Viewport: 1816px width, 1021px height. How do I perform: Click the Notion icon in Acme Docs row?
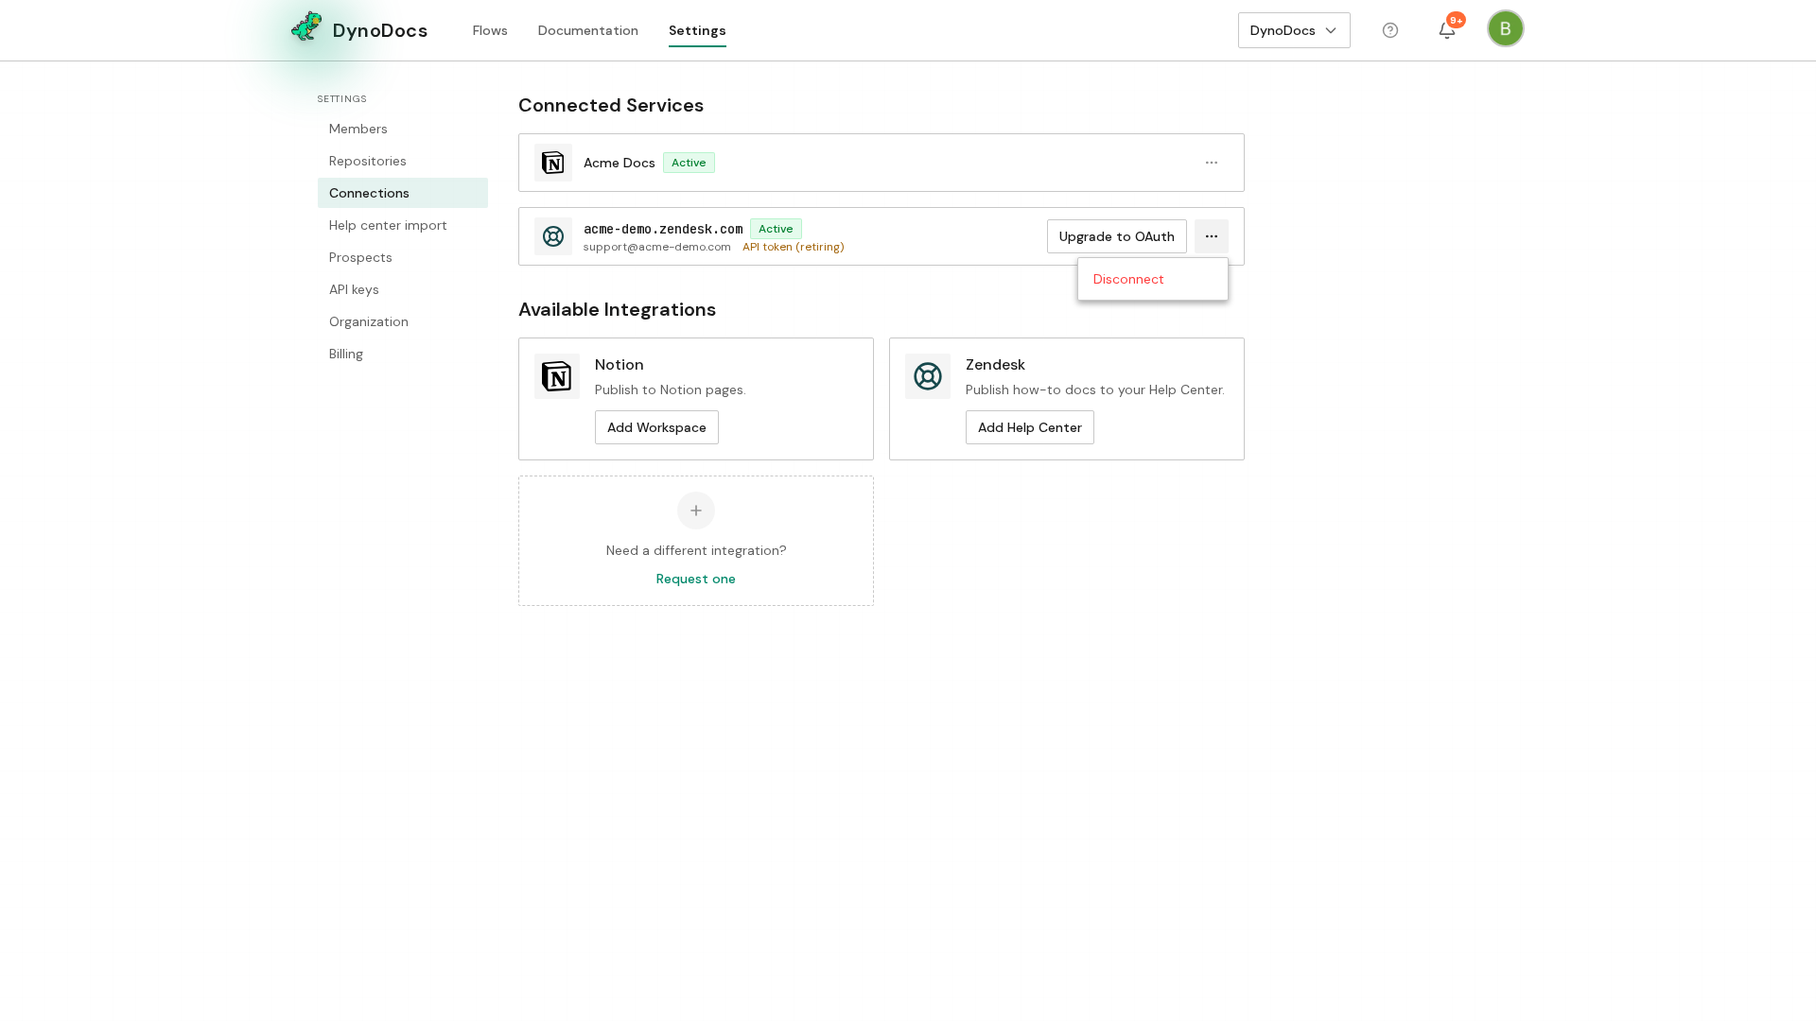(x=553, y=163)
